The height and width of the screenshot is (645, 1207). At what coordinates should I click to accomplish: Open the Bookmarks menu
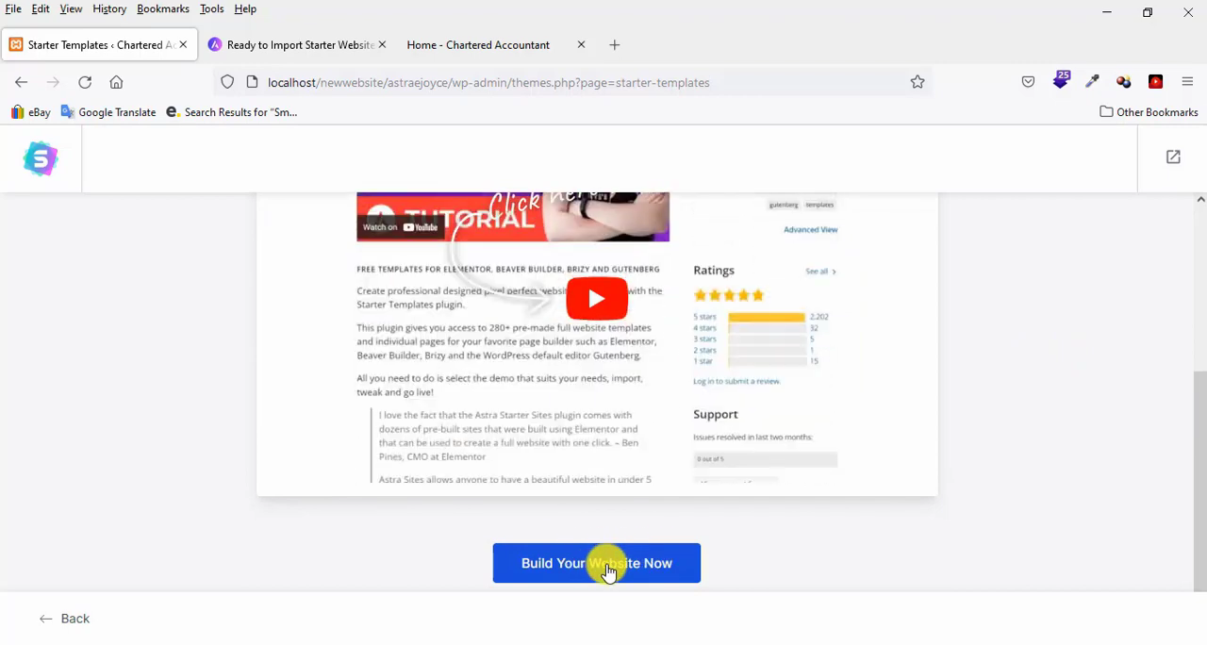pos(163,8)
